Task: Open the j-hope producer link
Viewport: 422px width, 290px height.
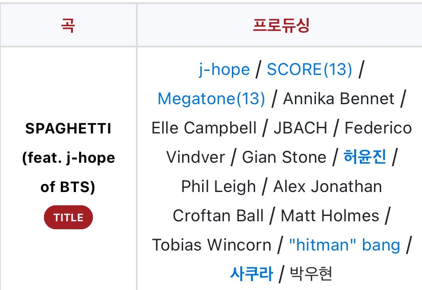Action: click(224, 70)
